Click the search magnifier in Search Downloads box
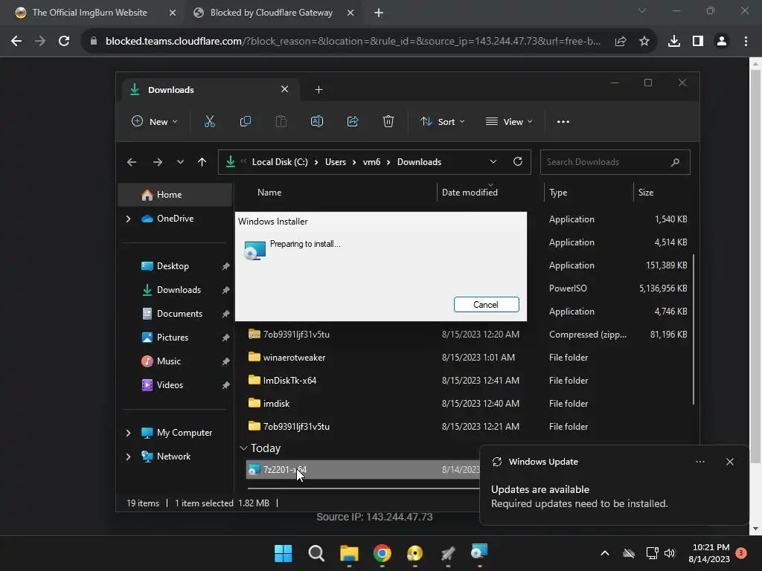Viewport: 762px width, 571px height. click(675, 162)
